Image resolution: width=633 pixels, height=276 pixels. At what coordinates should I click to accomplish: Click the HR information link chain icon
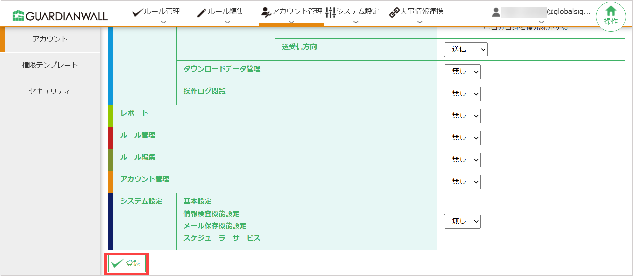point(394,12)
